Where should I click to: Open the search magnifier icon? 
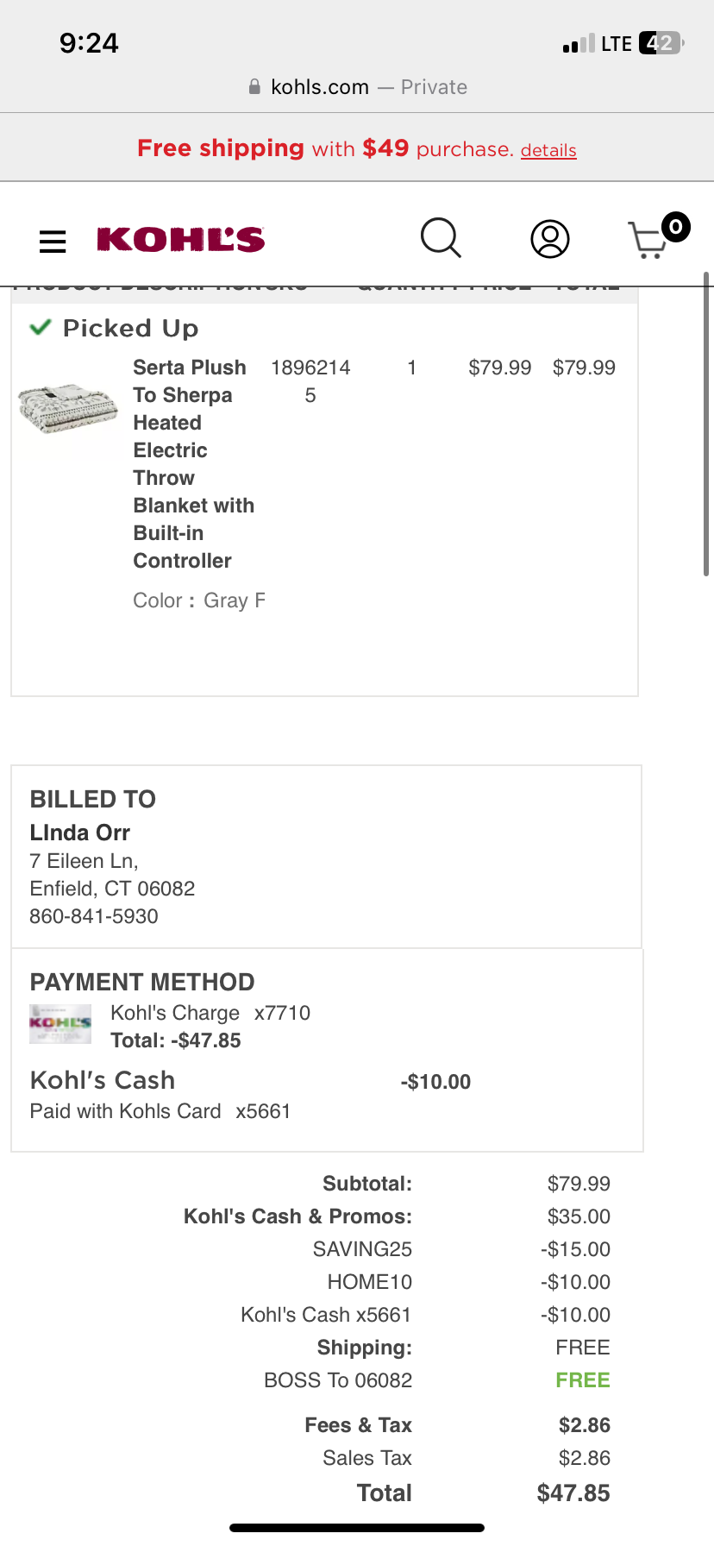[x=441, y=238]
